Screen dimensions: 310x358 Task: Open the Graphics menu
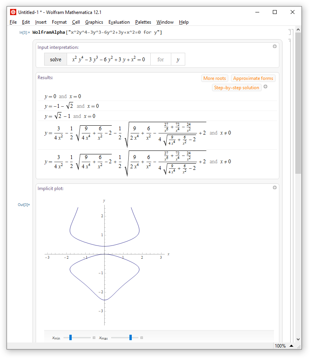tap(94, 22)
